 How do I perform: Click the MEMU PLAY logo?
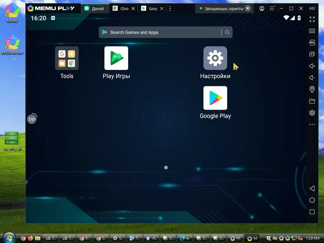coord(51,8)
